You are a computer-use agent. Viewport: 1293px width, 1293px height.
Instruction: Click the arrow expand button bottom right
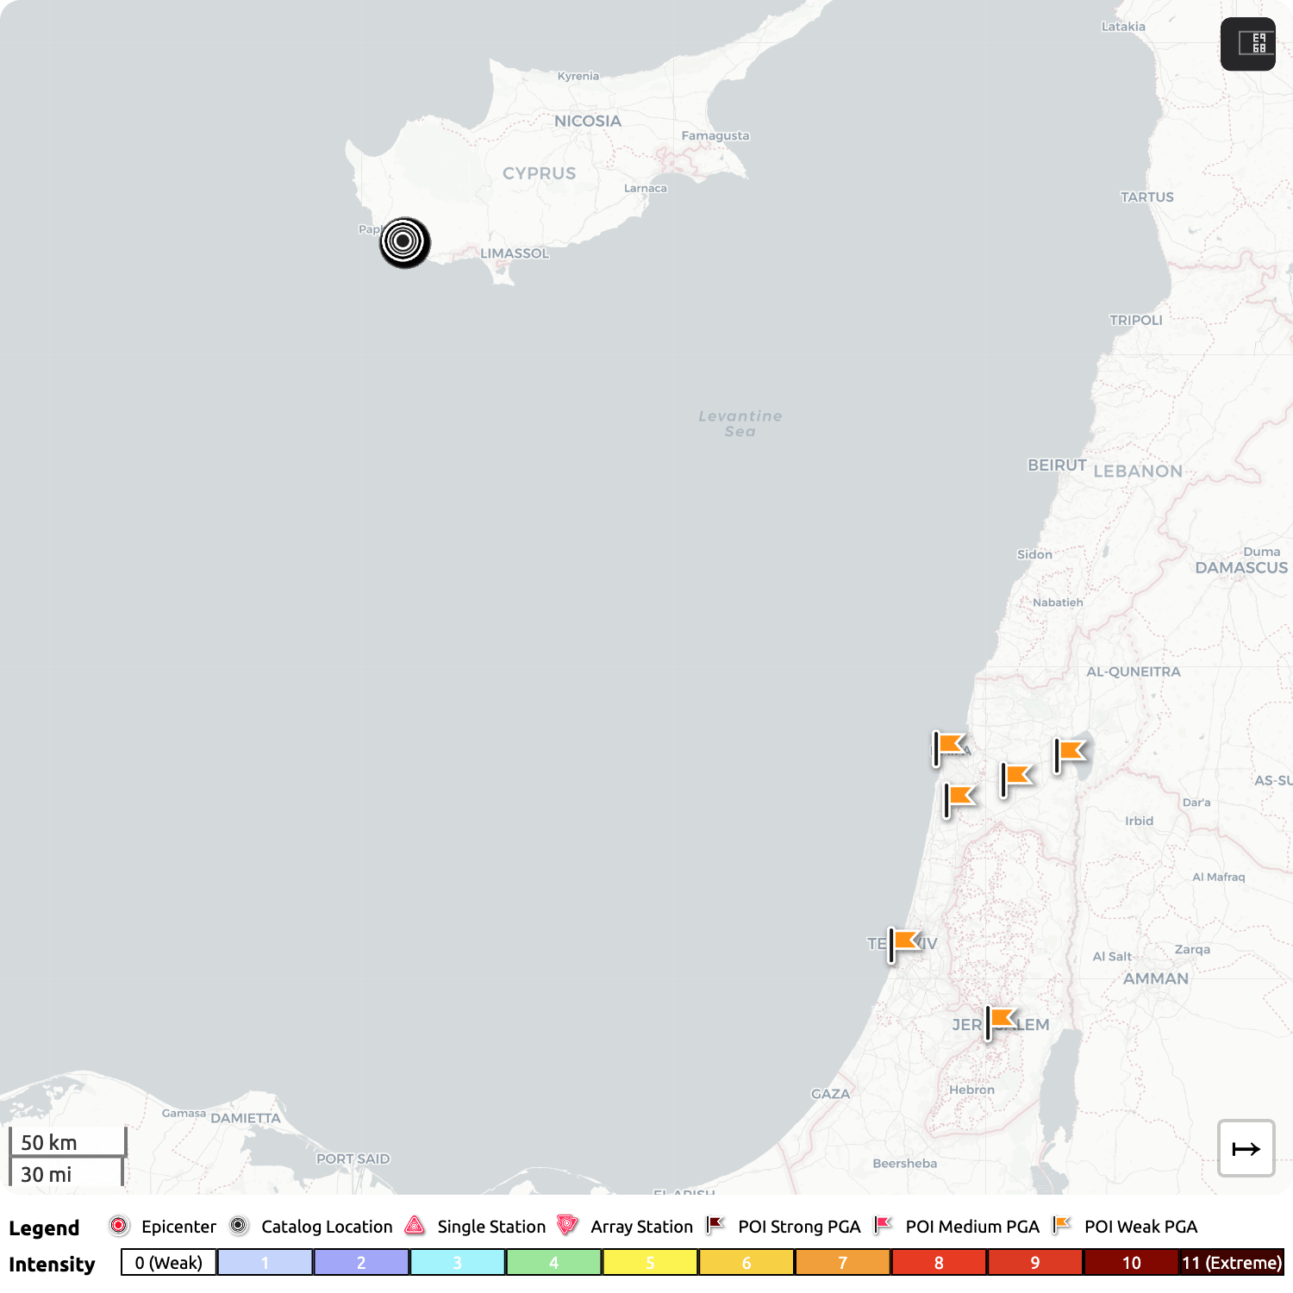[1246, 1148]
